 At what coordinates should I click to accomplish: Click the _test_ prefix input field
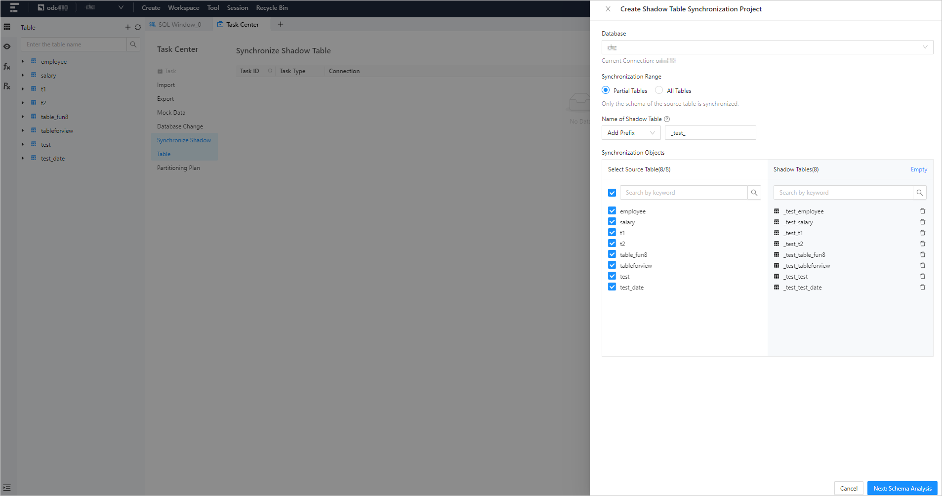[x=710, y=133]
